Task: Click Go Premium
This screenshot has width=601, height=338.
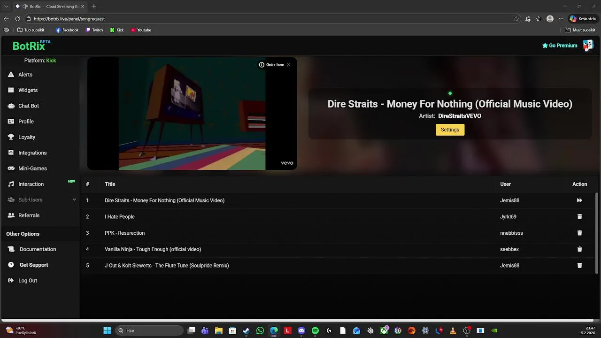Action: click(x=560, y=46)
